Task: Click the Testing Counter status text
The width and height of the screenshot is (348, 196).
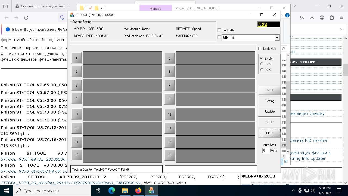Action: [100, 169]
